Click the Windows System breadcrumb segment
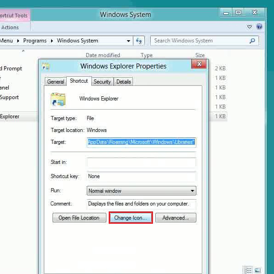The image size is (274, 274). click(x=78, y=41)
